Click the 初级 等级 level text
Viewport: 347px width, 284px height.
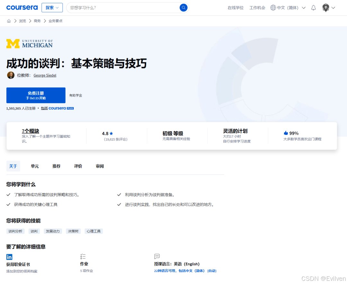click(x=173, y=133)
